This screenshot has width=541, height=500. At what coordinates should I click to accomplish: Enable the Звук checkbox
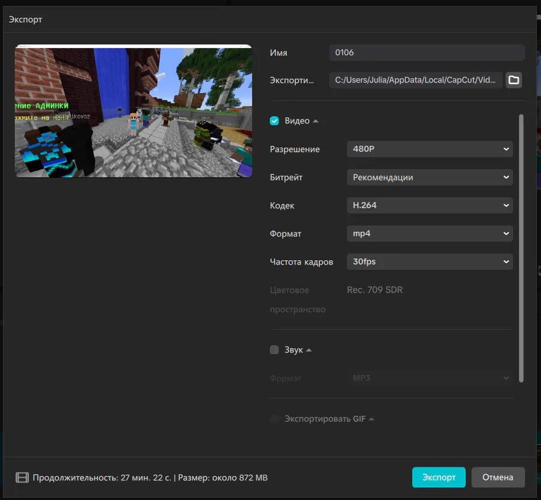click(x=274, y=350)
